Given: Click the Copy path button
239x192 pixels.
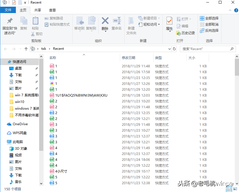Looking at the screenshot, I should click(54, 18).
